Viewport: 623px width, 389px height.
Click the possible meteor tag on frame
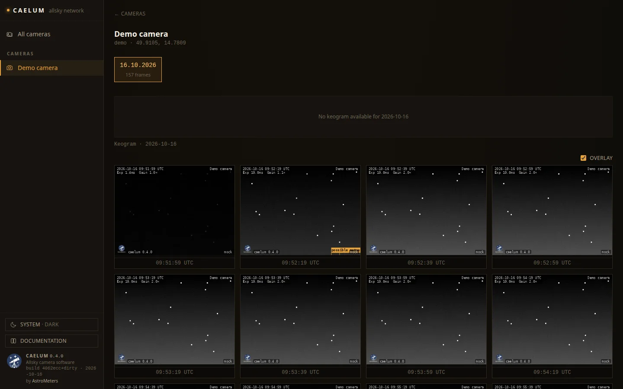tap(346, 250)
